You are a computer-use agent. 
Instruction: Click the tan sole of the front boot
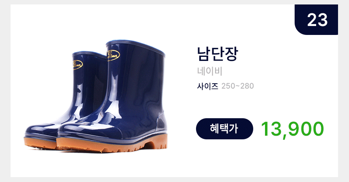point(111,144)
